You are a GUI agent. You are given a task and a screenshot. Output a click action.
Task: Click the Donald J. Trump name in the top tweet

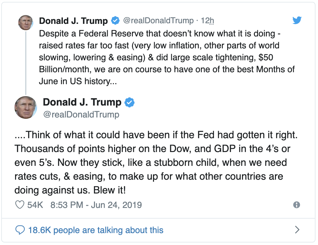point(73,21)
